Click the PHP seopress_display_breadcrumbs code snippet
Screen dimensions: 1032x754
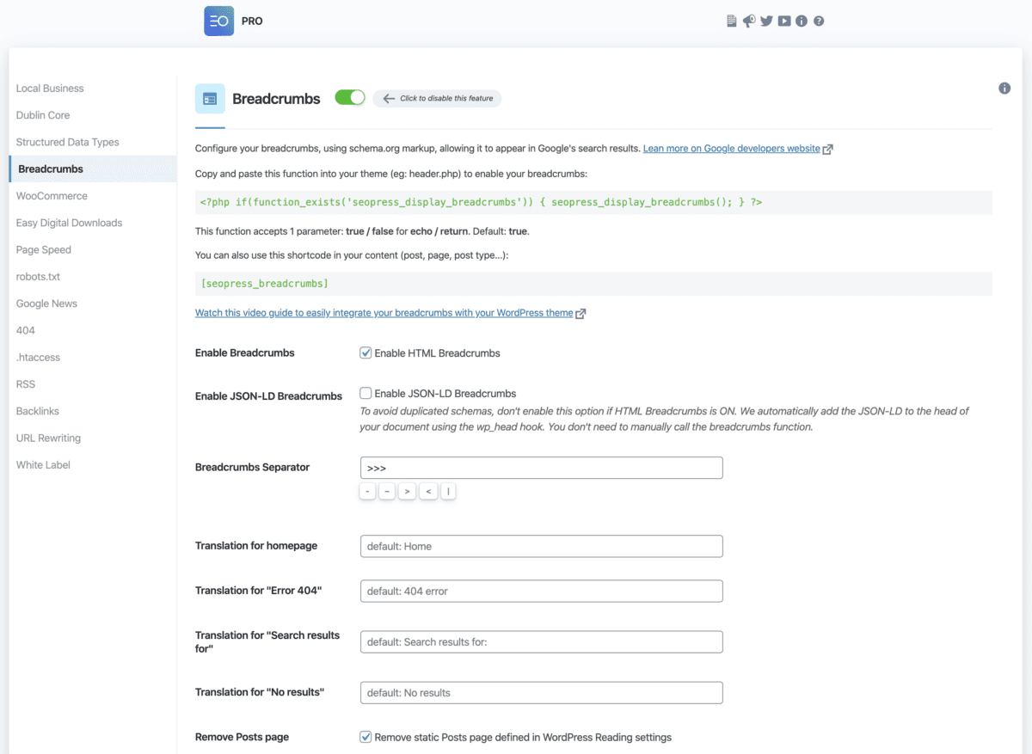pyautogui.click(x=481, y=203)
